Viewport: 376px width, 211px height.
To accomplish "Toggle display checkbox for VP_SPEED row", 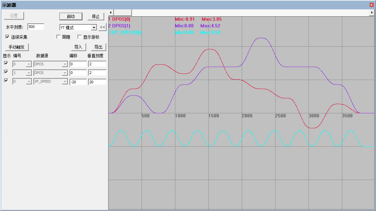I will (x=6, y=81).
